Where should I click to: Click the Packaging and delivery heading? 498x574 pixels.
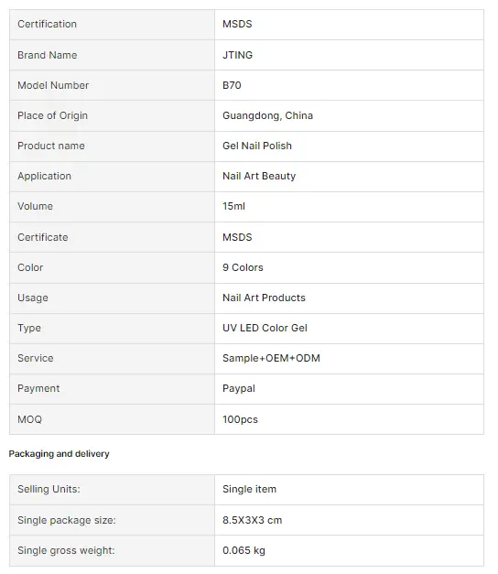[59, 454]
